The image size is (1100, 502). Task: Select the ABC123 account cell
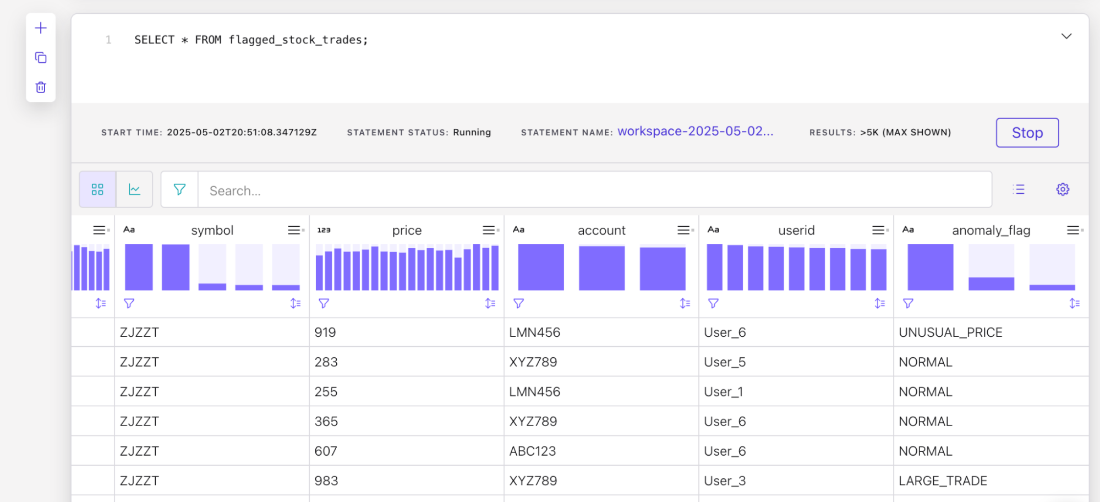[x=601, y=451]
